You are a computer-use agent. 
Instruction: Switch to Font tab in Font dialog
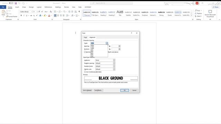click(x=85, y=38)
